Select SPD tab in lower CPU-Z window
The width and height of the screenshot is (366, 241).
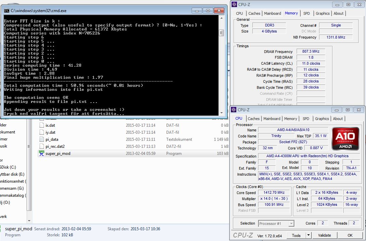click(306, 119)
